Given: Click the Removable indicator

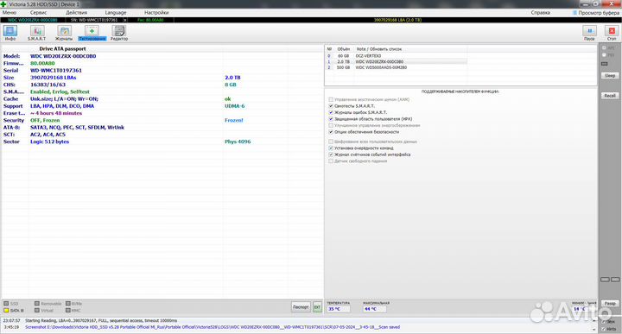Looking at the screenshot, I should coord(48,304).
